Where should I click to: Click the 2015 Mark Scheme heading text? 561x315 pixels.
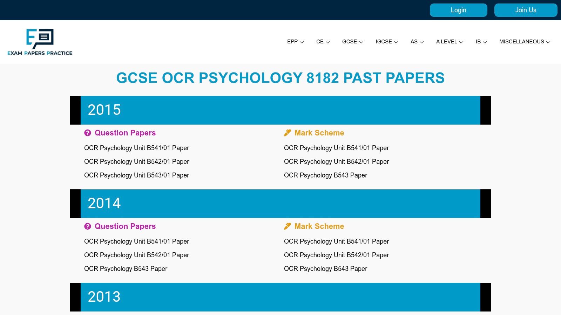(x=319, y=133)
